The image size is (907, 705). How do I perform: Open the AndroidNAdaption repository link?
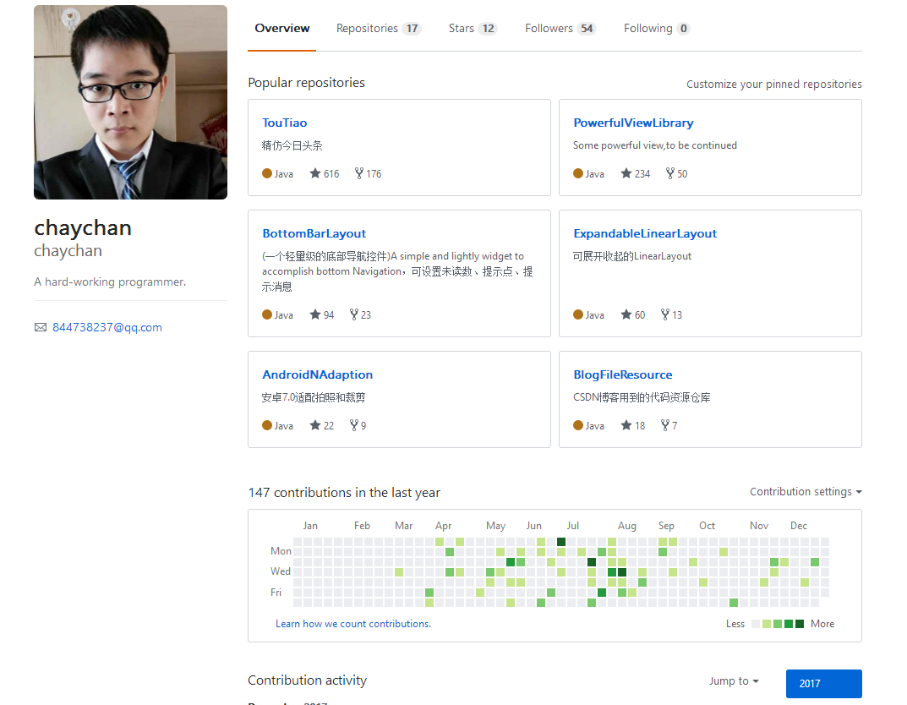(x=318, y=374)
